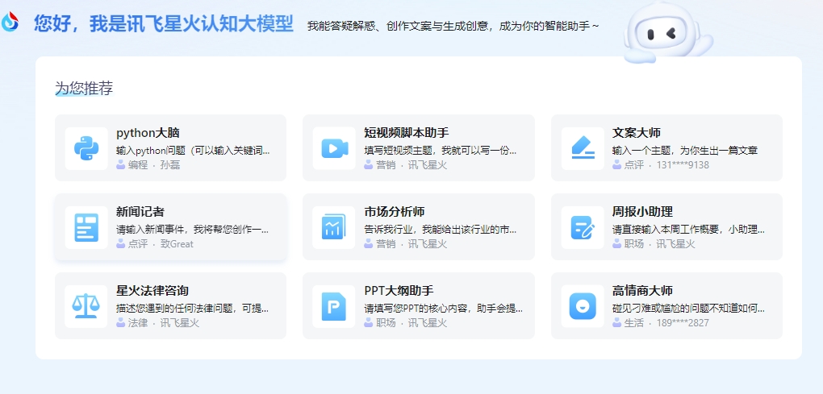Click the scales-of-justice icon of 星火法律咨询
823x394 pixels.
86,306
